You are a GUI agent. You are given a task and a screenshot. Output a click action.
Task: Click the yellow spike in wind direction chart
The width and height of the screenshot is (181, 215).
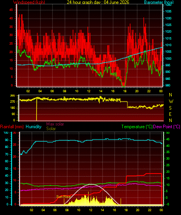37,109
